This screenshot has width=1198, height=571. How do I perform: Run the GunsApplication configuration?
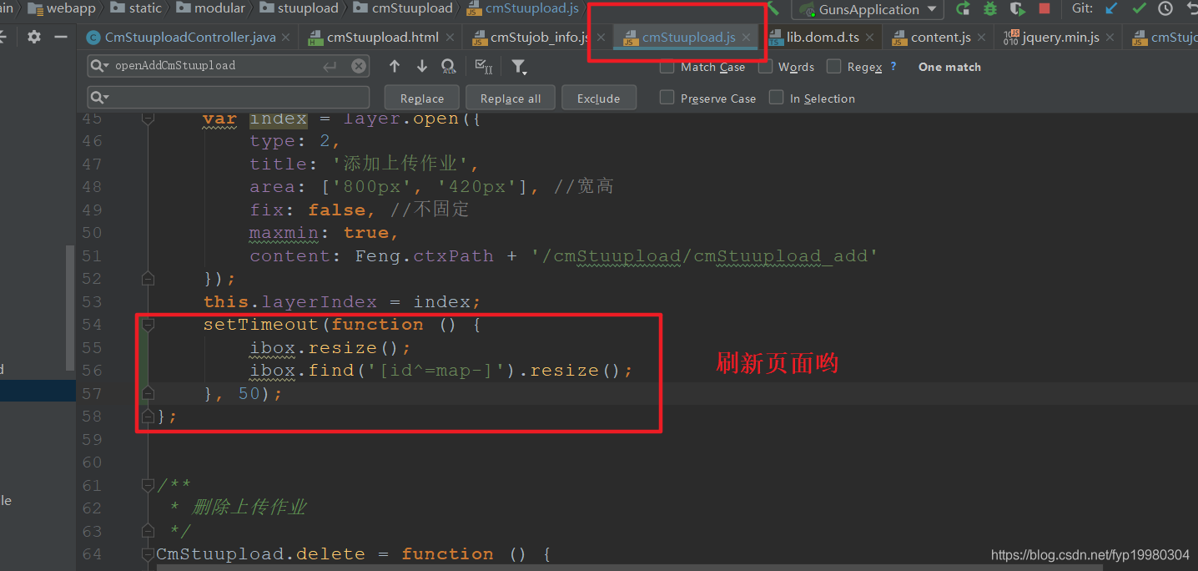pos(963,9)
